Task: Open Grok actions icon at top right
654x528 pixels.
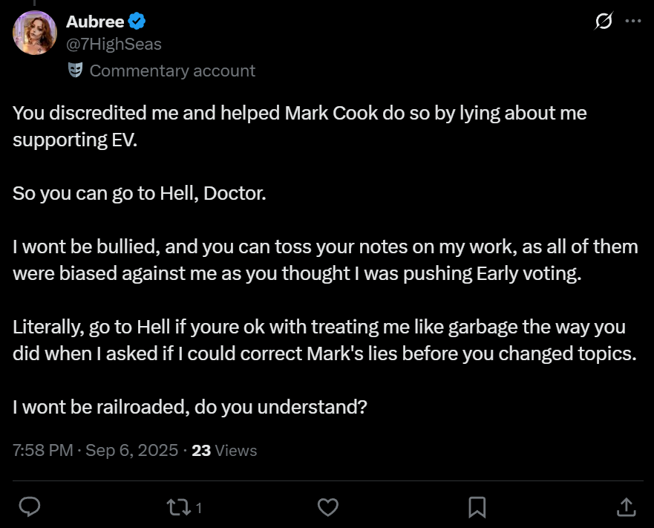Action: [604, 22]
